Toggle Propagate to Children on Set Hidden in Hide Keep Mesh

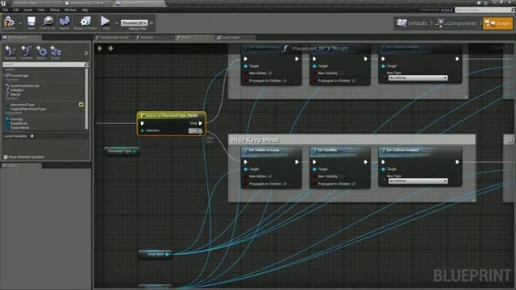285,184
